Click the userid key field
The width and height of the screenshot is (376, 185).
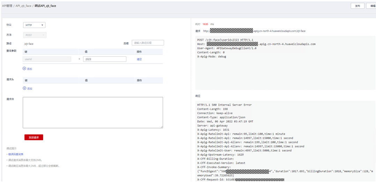(x=47, y=59)
